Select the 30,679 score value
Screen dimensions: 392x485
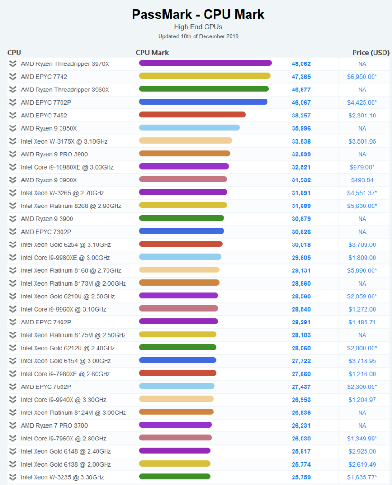point(301,219)
